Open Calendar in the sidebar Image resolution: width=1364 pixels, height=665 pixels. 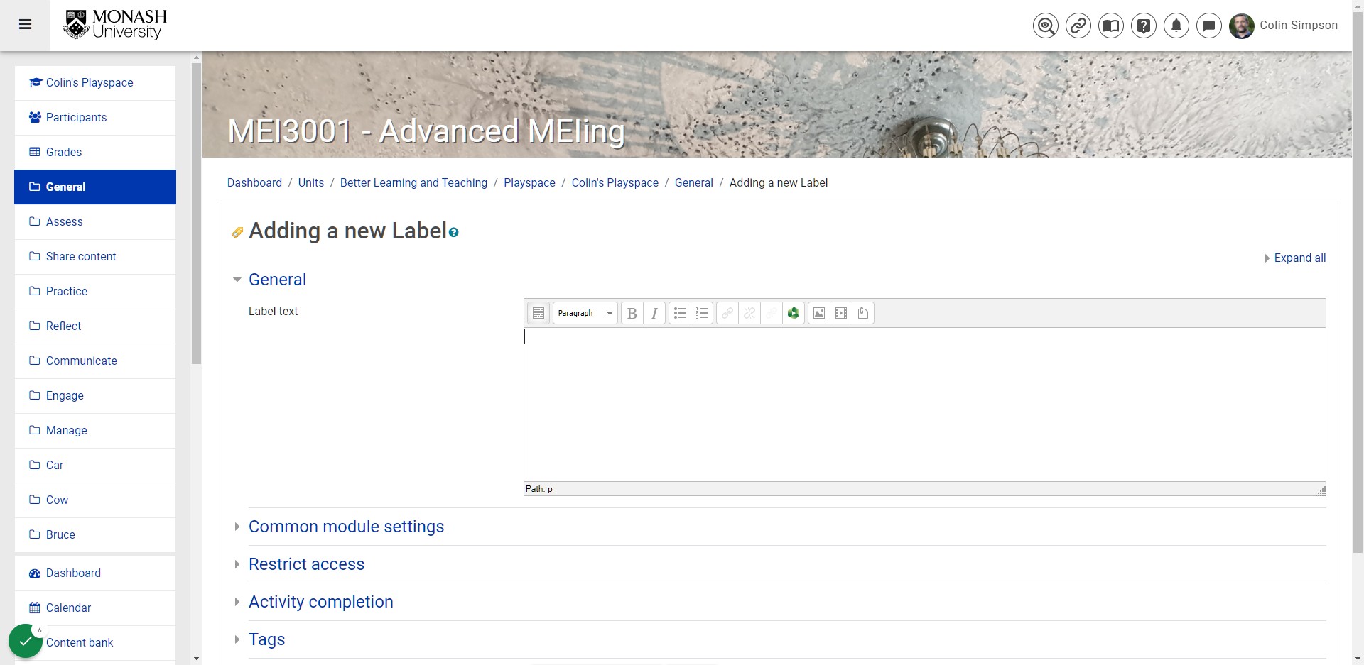click(95, 608)
